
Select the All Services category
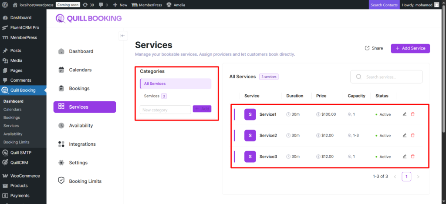(x=175, y=84)
